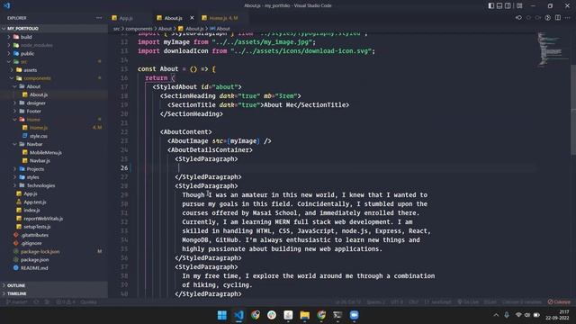Click the Colorize status bar button
The height and width of the screenshot is (324, 576).
pyautogui.click(x=559, y=302)
